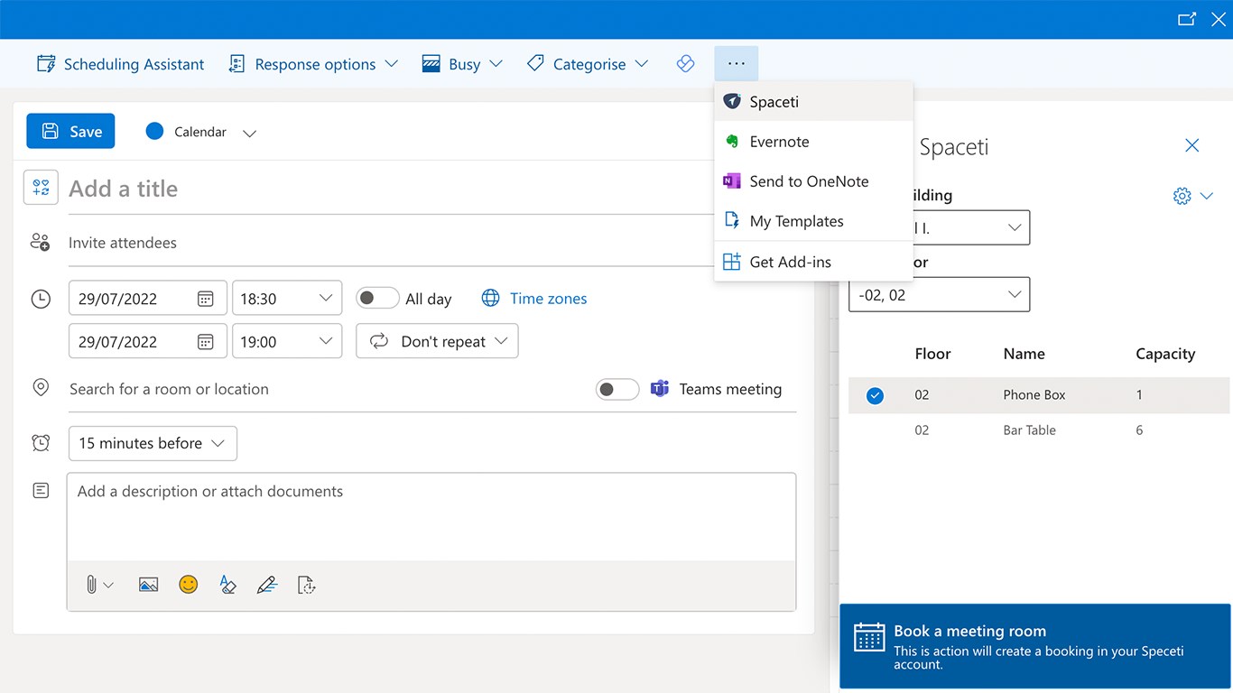Screen dimensions: 1233x693
Task: Toggle the All day switch
Action: pos(377,299)
